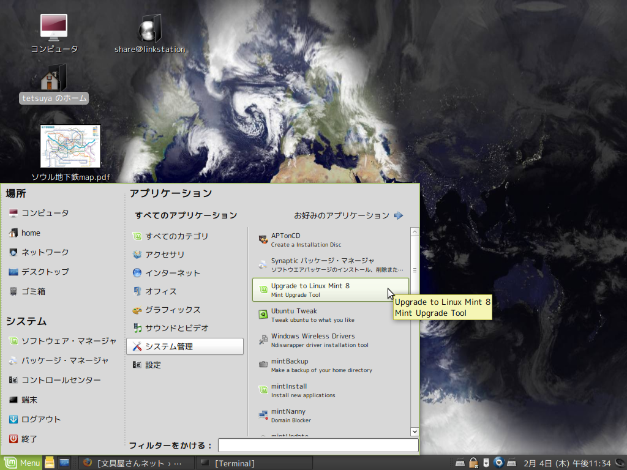This screenshot has width=627, height=470.
Task: Switch to 文具屋さんネット Firefox taskbar window
Action: pos(137,463)
